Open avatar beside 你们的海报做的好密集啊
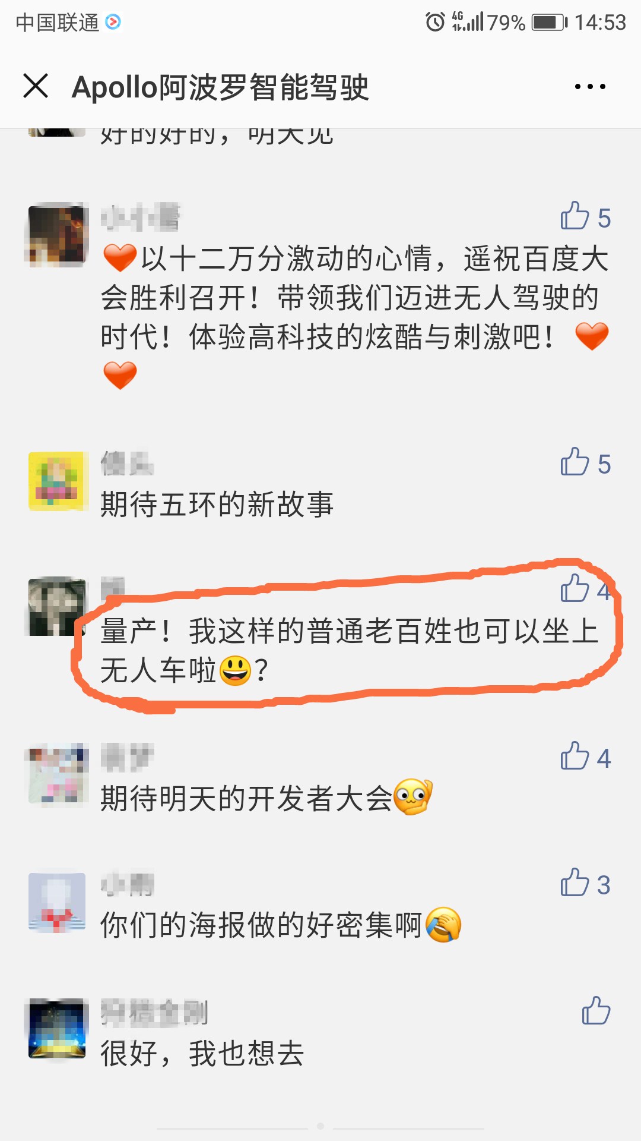641x1141 pixels. click(58, 902)
